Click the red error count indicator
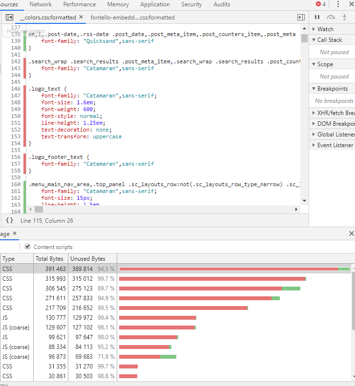Screen dimensions: 355x386 point(321,4)
